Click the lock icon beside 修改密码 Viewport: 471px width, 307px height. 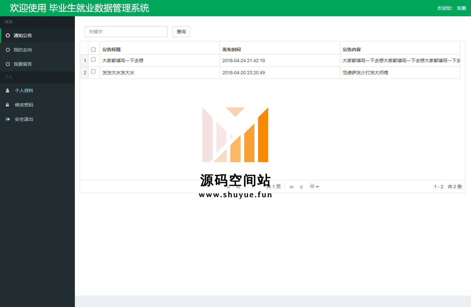(x=7, y=105)
